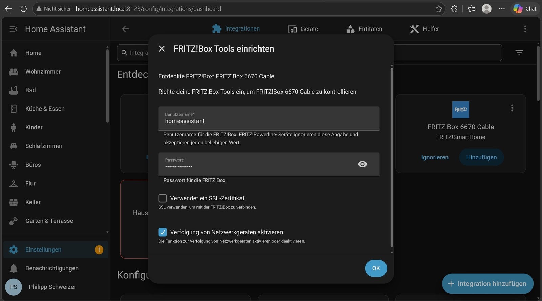Open Schlafzimmer bed icon
The width and height of the screenshot is (542, 301).
click(14, 146)
